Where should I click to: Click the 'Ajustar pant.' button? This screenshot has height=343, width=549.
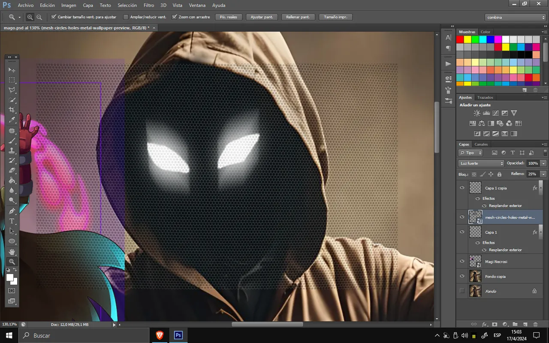tap(262, 17)
